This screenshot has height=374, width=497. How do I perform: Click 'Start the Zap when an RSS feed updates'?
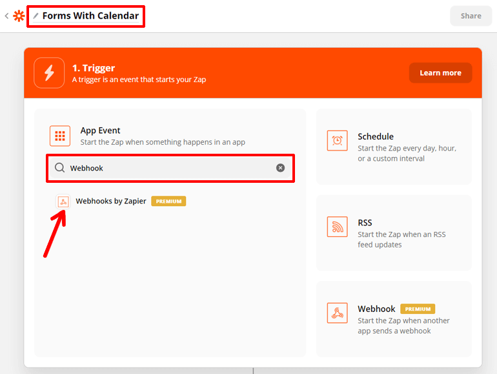(401, 240)
